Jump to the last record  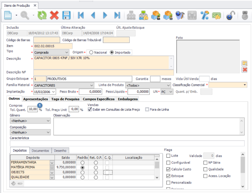point(117,15)
